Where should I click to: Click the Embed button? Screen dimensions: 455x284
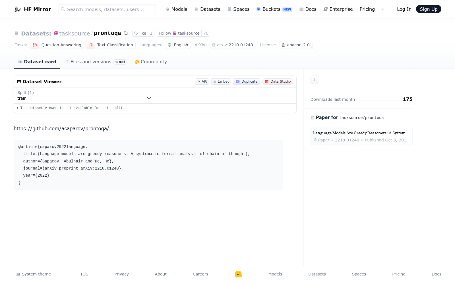coord(221,82)
